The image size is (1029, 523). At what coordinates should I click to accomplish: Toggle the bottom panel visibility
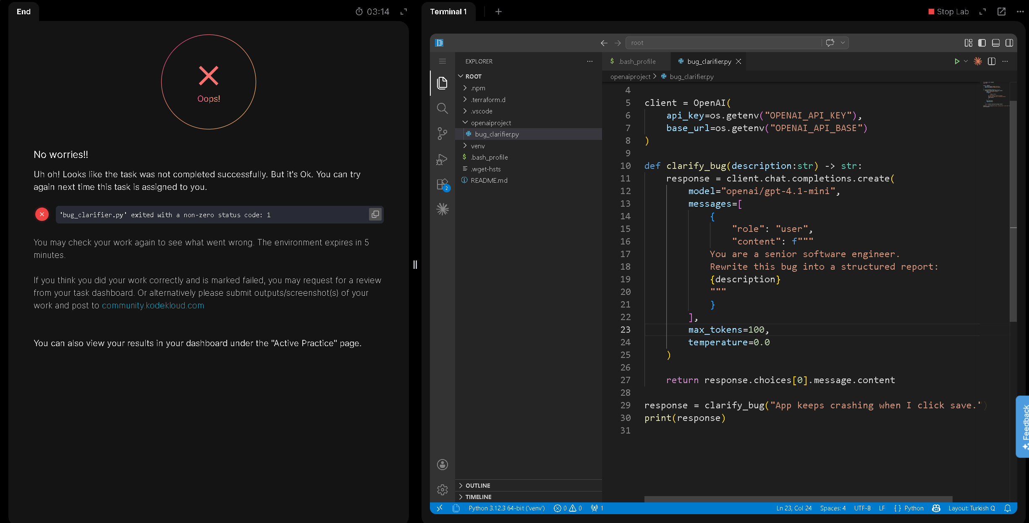996,43
